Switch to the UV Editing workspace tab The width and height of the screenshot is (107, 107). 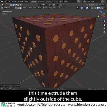point(56,2)
